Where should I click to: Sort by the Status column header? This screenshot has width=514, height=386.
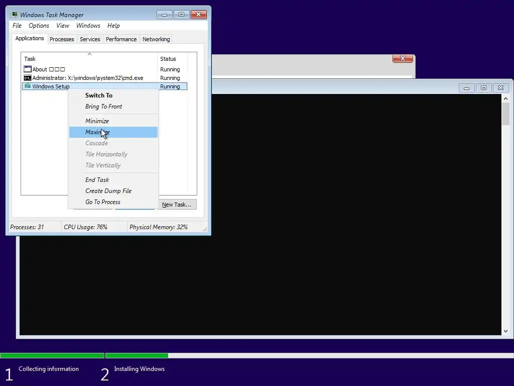[x=173, y=59]
